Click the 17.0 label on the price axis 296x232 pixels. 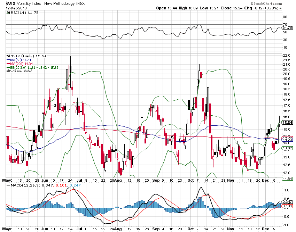287,106
